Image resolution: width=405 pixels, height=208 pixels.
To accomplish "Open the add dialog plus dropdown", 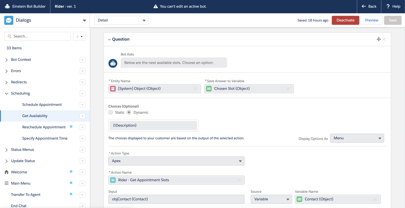I will (x=79, y=36).
